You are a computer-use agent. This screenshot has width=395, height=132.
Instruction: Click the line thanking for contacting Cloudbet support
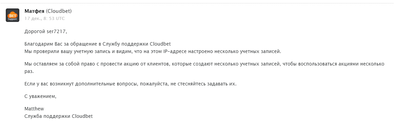pos(98,44)
